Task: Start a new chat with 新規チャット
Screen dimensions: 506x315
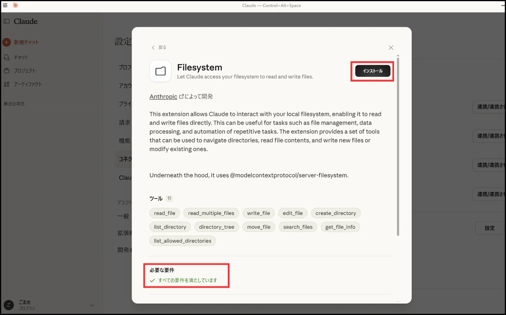Action: click(x=26, y=43)
